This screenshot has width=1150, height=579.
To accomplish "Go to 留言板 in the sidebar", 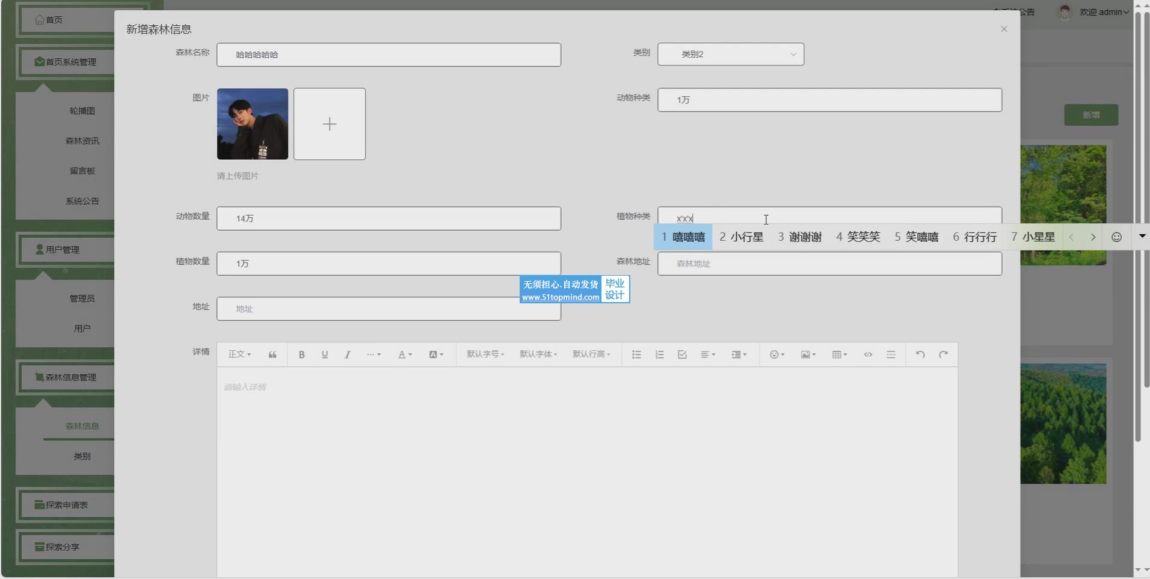I will 82,171.
